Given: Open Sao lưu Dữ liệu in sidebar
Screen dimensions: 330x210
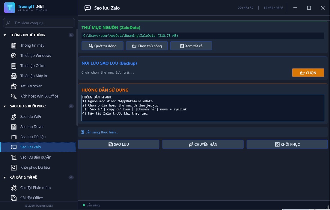Looking at the screenshot, I should click(x=33, y=137).
